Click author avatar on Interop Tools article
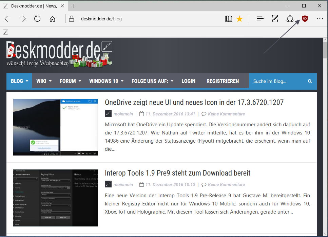Image resolution: width=328 pixels, height=237 pixels. 108,184
